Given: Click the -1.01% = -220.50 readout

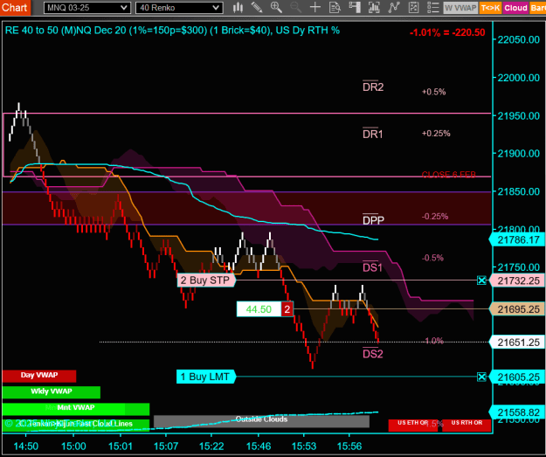Looking at the screenshot, I should click(447, 32).
